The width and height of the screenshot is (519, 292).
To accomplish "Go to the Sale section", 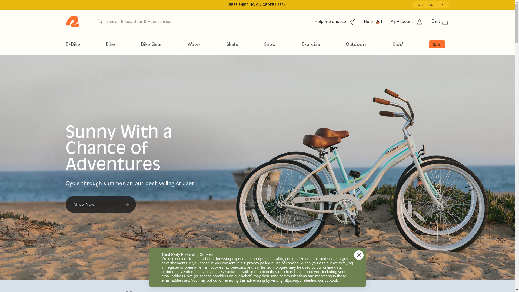I will (437, 44).
